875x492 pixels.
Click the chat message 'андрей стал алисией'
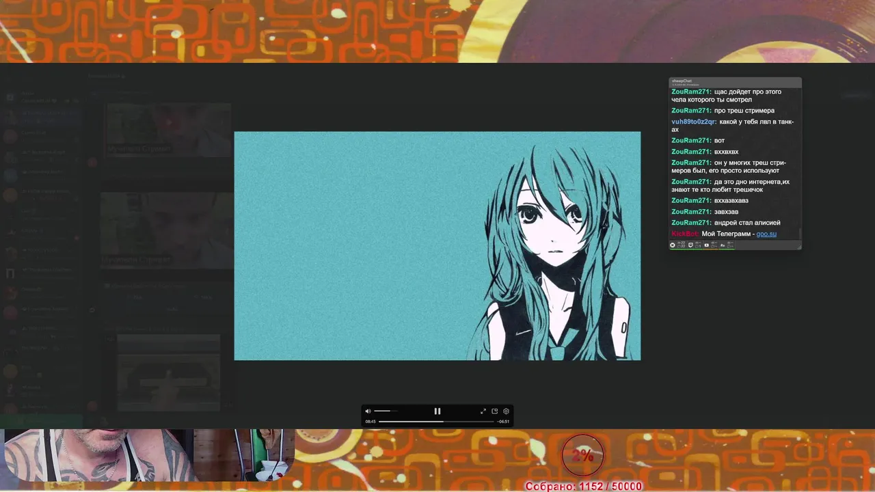click(747, 223)
